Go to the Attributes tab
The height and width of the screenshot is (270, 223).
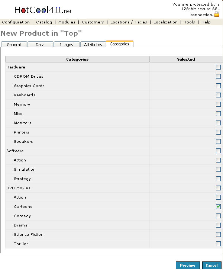pos(93,45)
